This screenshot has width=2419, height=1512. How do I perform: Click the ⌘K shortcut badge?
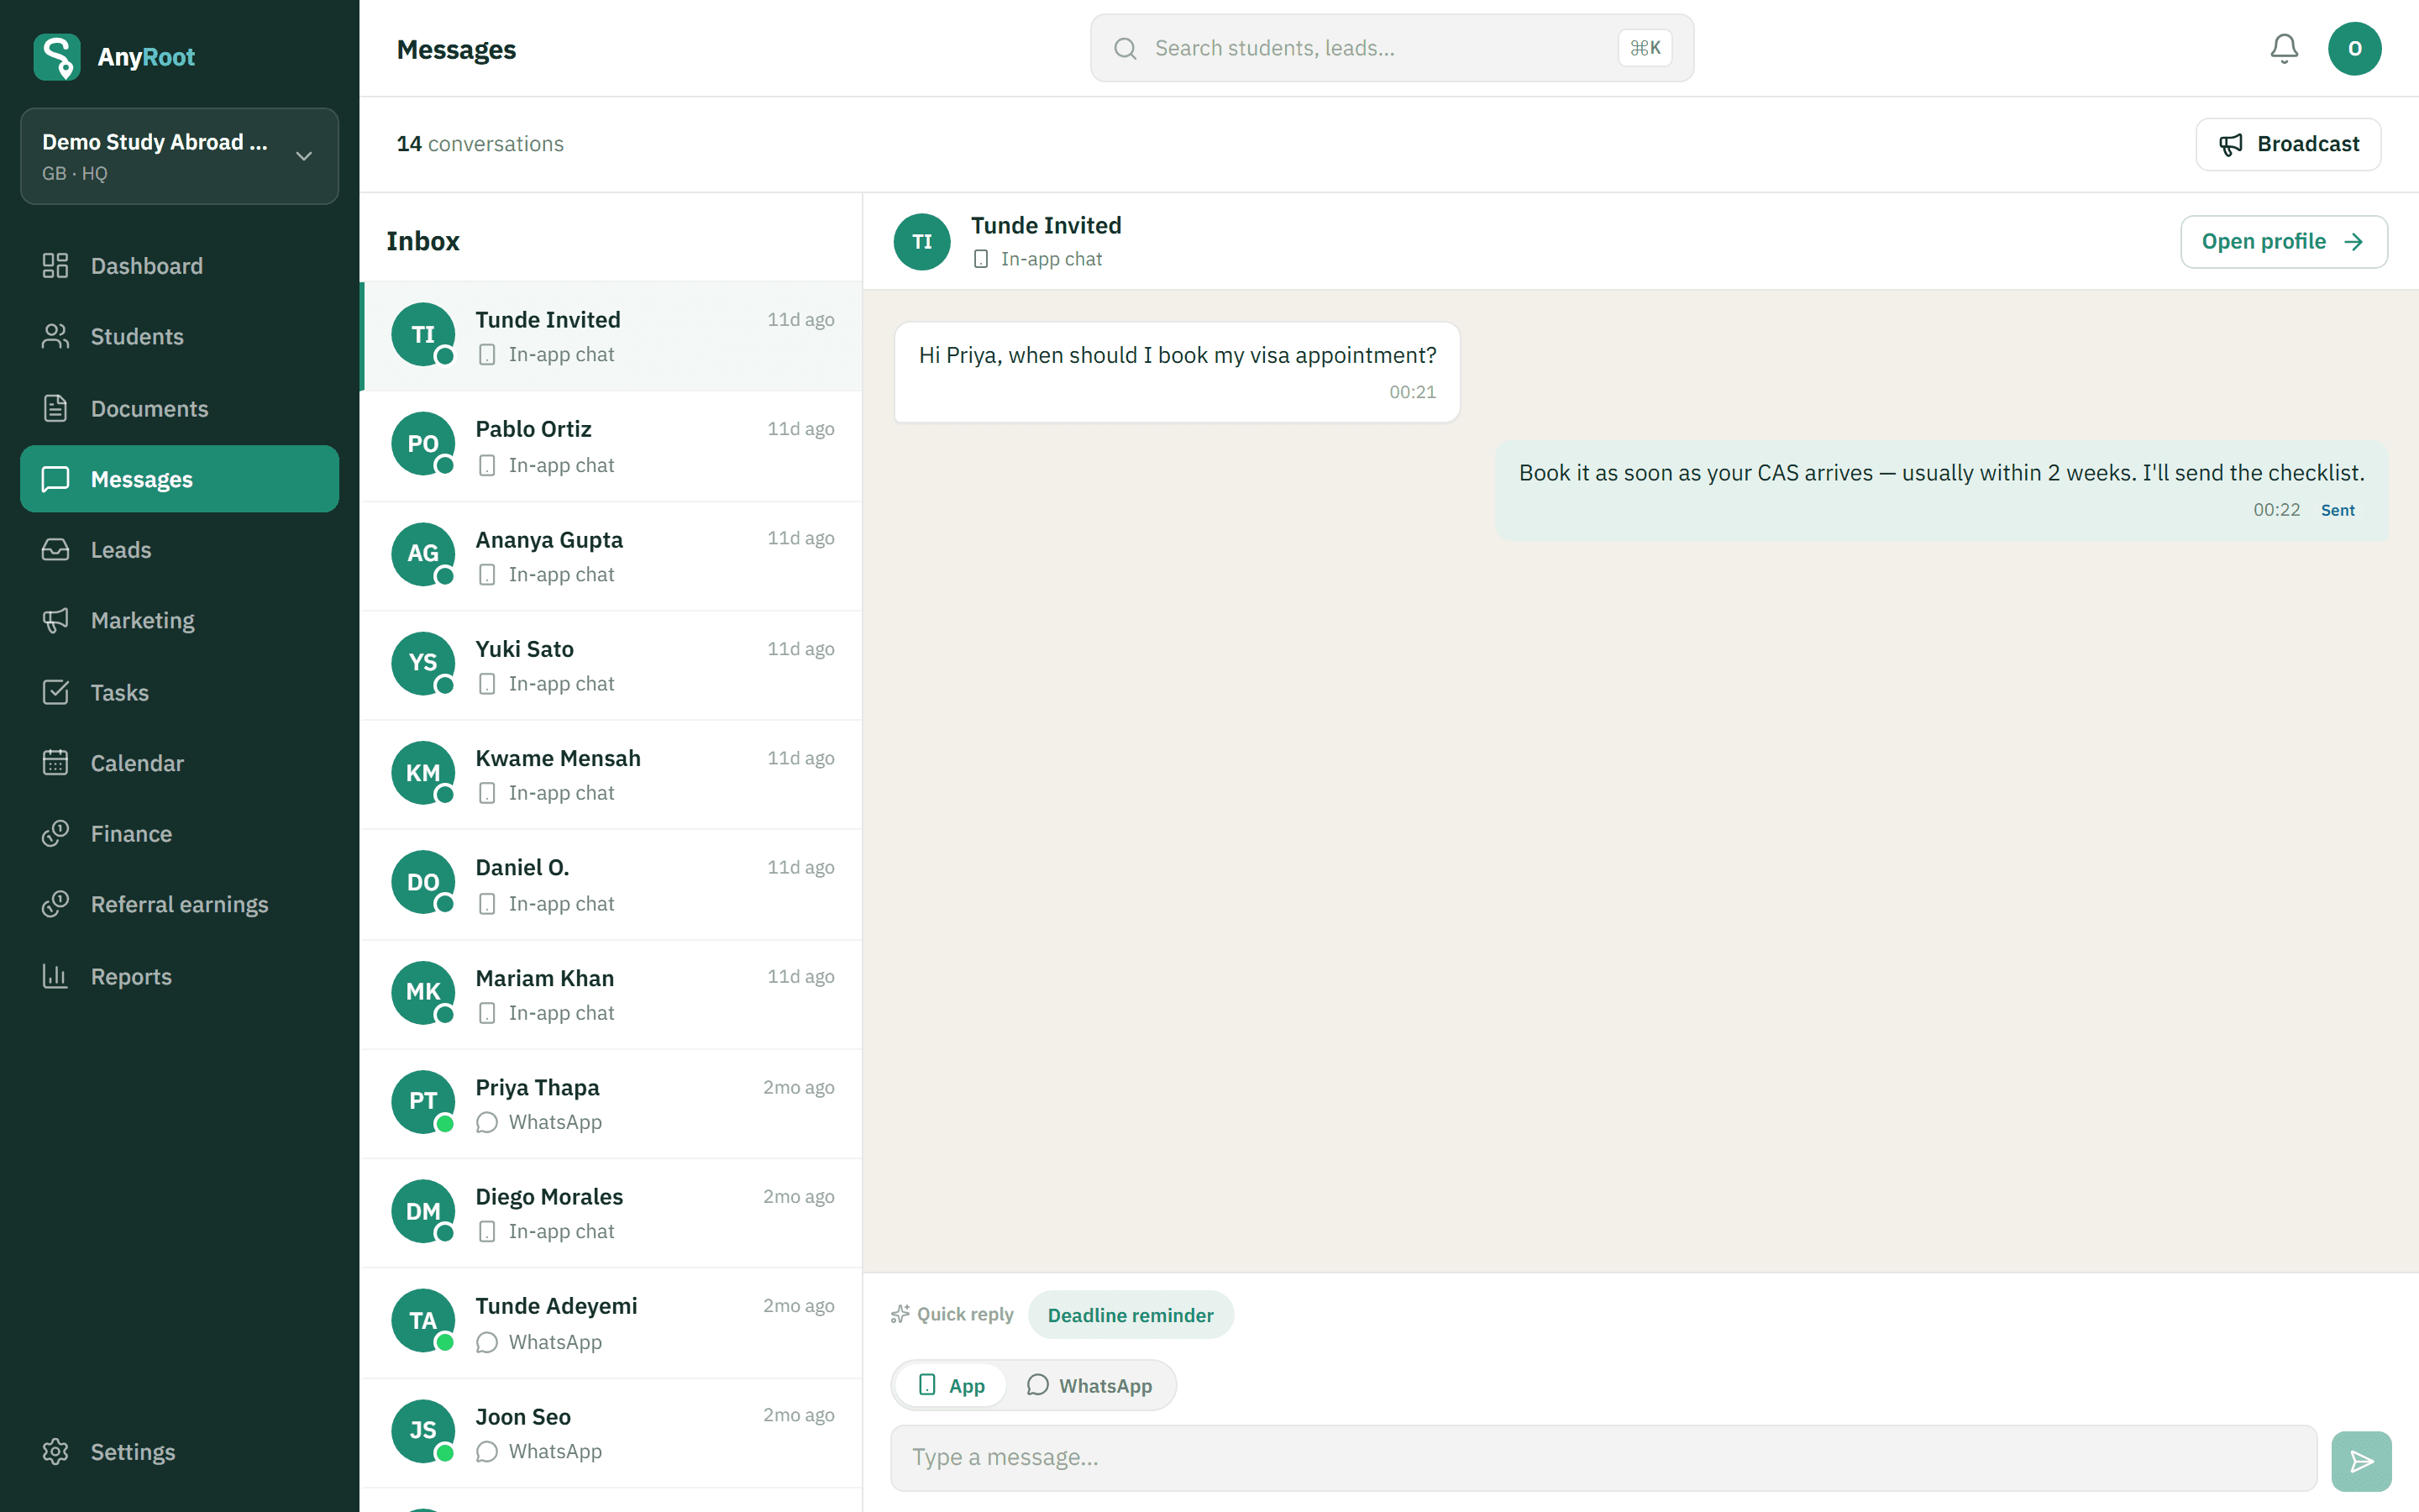[x=1645, y=48]
